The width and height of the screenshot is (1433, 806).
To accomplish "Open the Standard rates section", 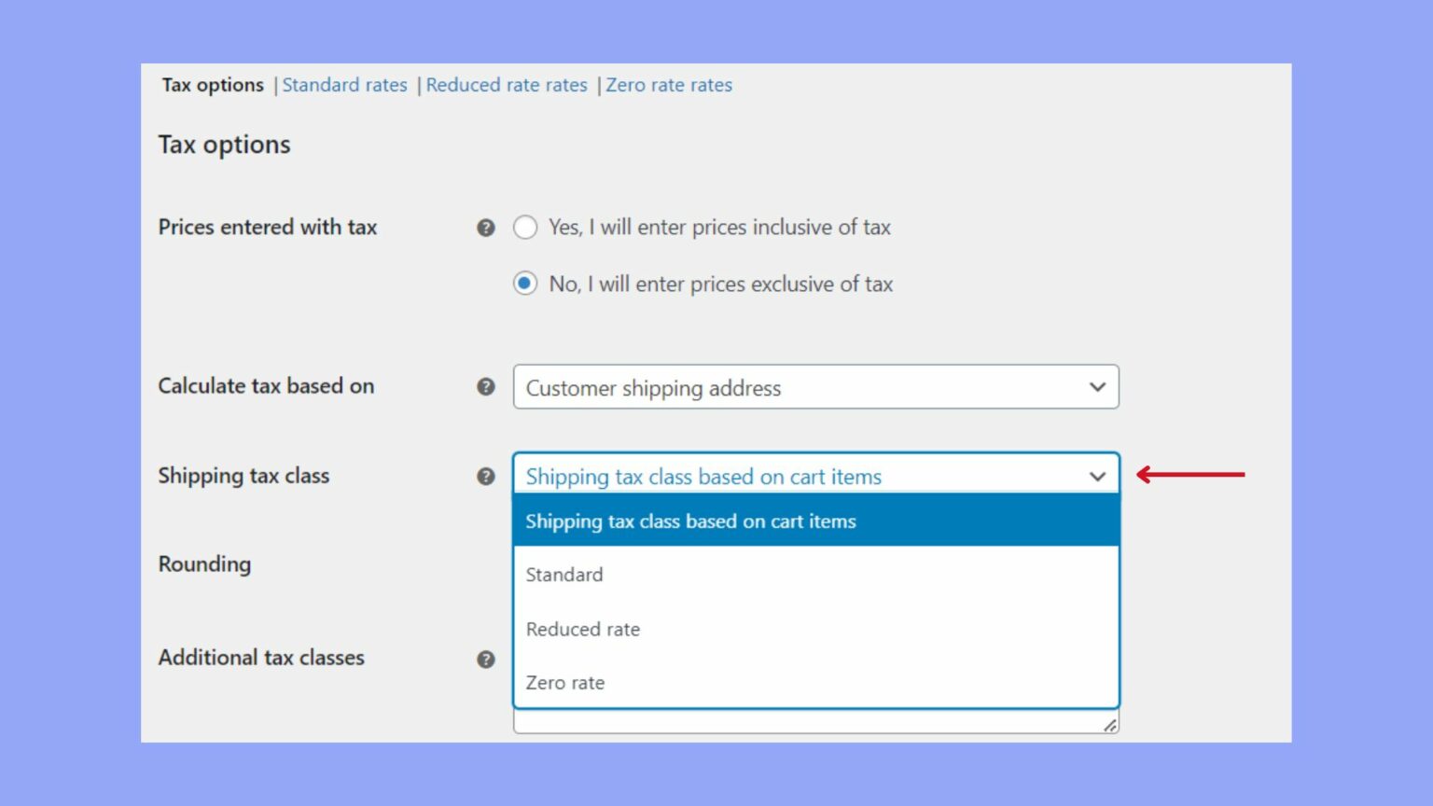I will (345, 84).
